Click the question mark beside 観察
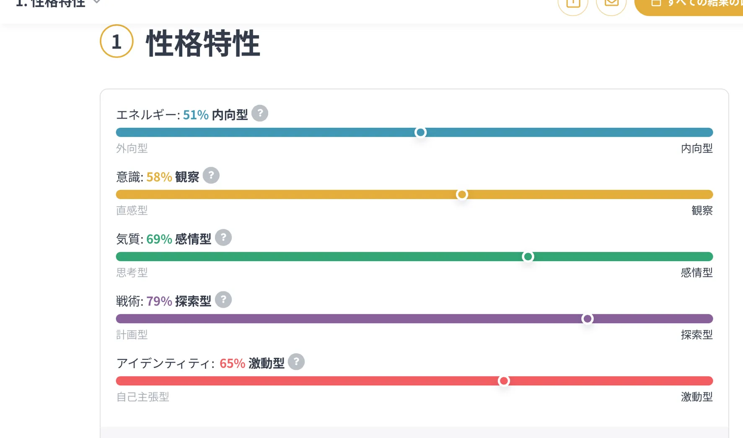This screenshot has height=438, width=743. coord(211,175)
